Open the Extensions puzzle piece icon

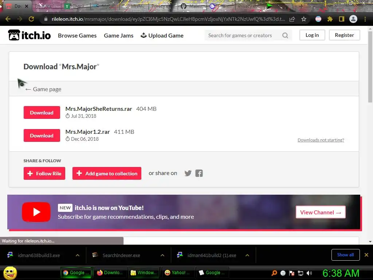(x=330, y=19)
